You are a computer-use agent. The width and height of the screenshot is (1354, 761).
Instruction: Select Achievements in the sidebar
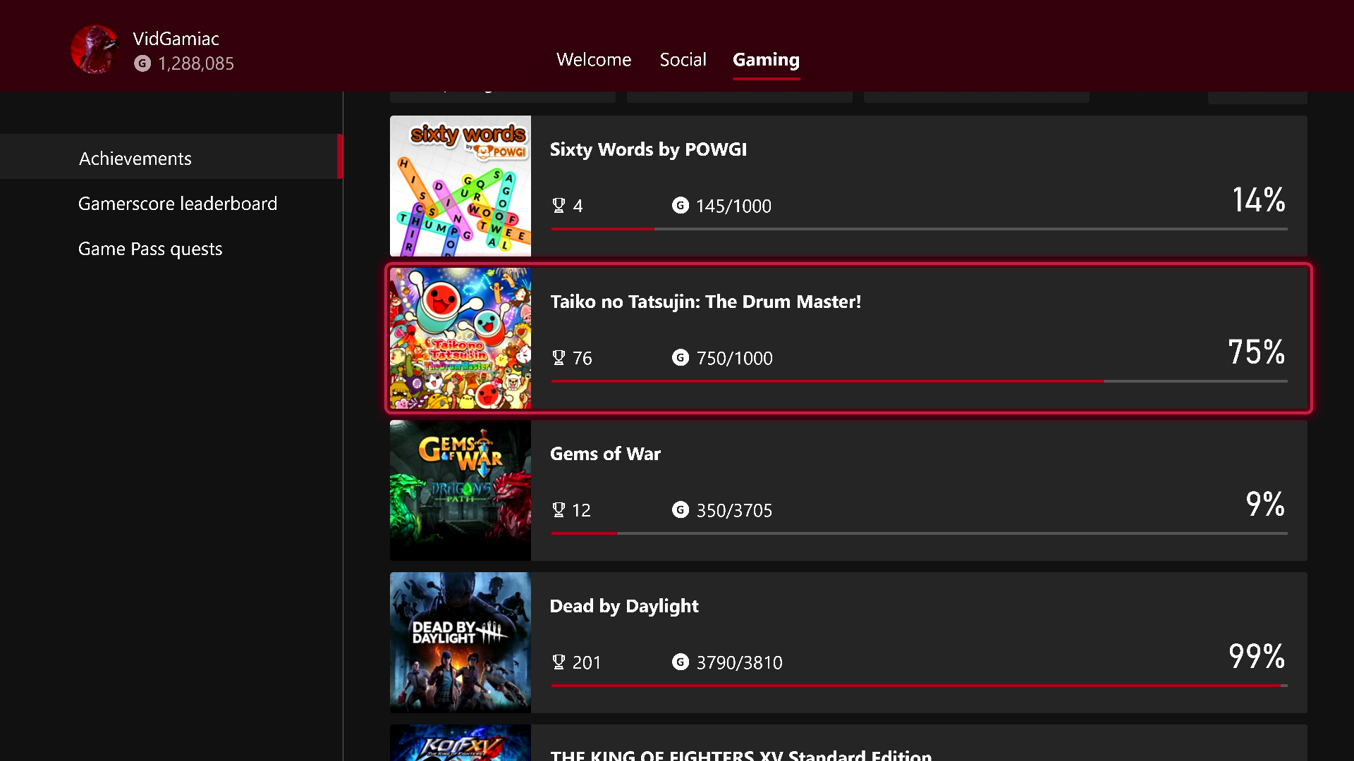pyautogui.click(x=135, y=159)
